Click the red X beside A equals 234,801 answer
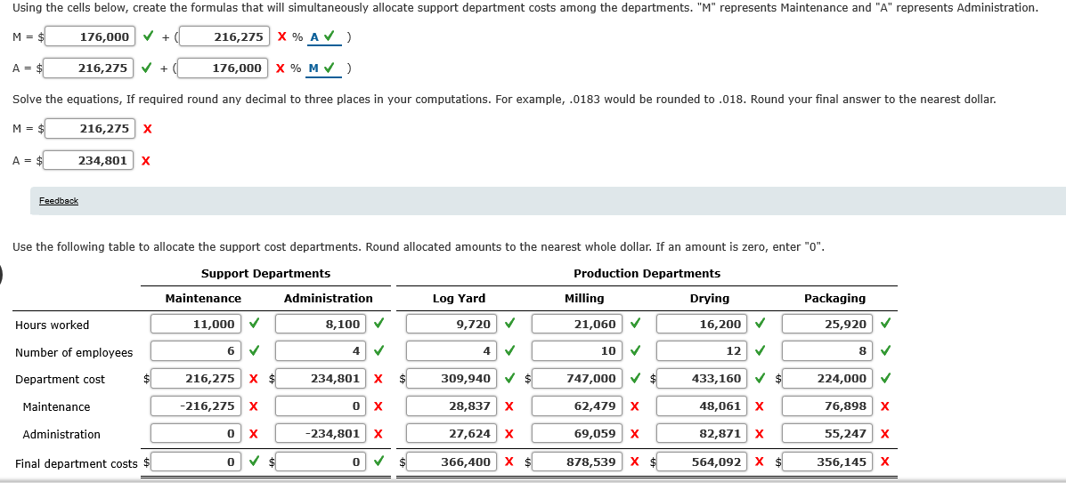1066x490 pixels. tap(145, 161)
